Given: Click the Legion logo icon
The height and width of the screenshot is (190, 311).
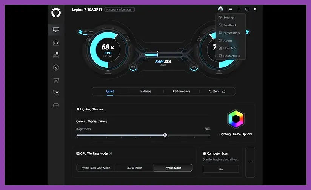Looking at the screenshot, I should (x=56, y=13).
